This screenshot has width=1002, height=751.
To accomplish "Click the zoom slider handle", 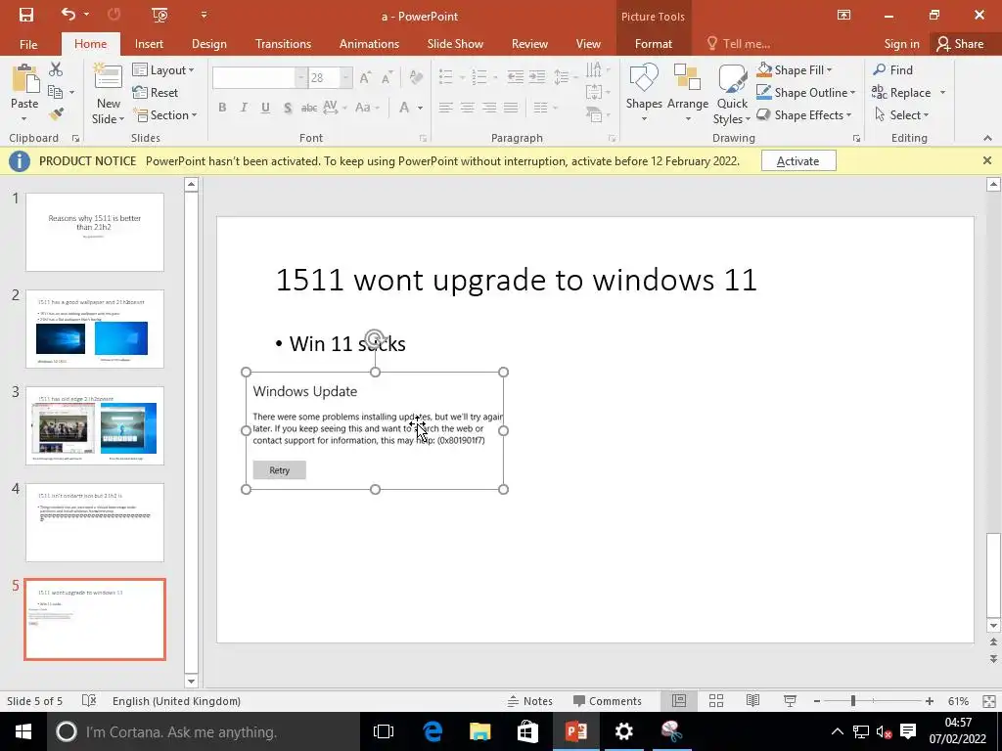I will click(852, 700).
